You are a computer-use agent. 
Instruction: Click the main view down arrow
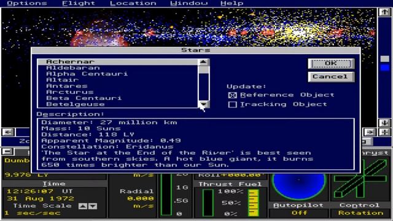[384, 123]
